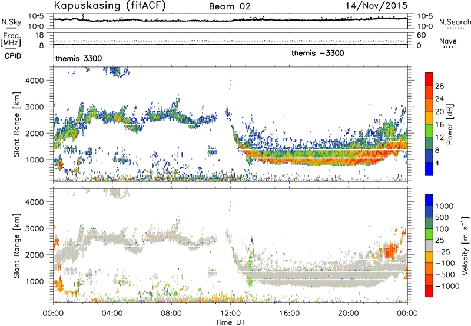Click the Slant Range label of velocity panel
This screenshot has width=471, height=326.
coord(16,245)
